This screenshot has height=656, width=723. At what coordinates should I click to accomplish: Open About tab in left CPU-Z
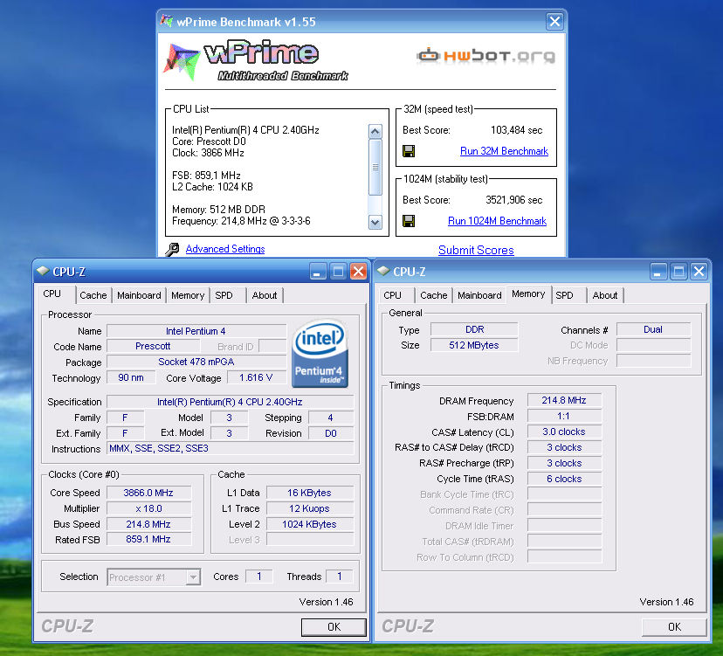265,295
